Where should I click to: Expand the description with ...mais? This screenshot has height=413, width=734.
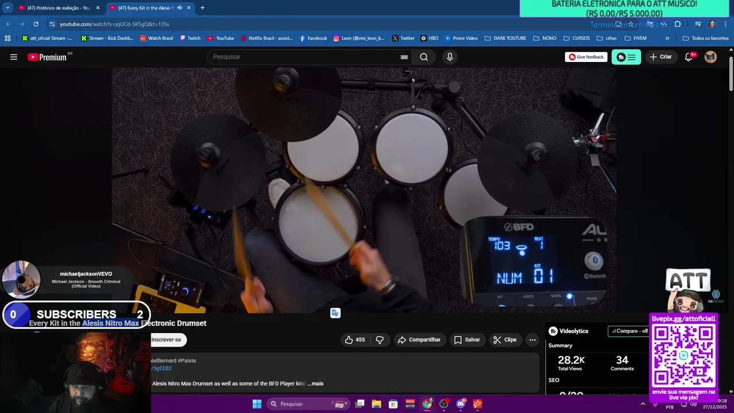coord(315,383)
